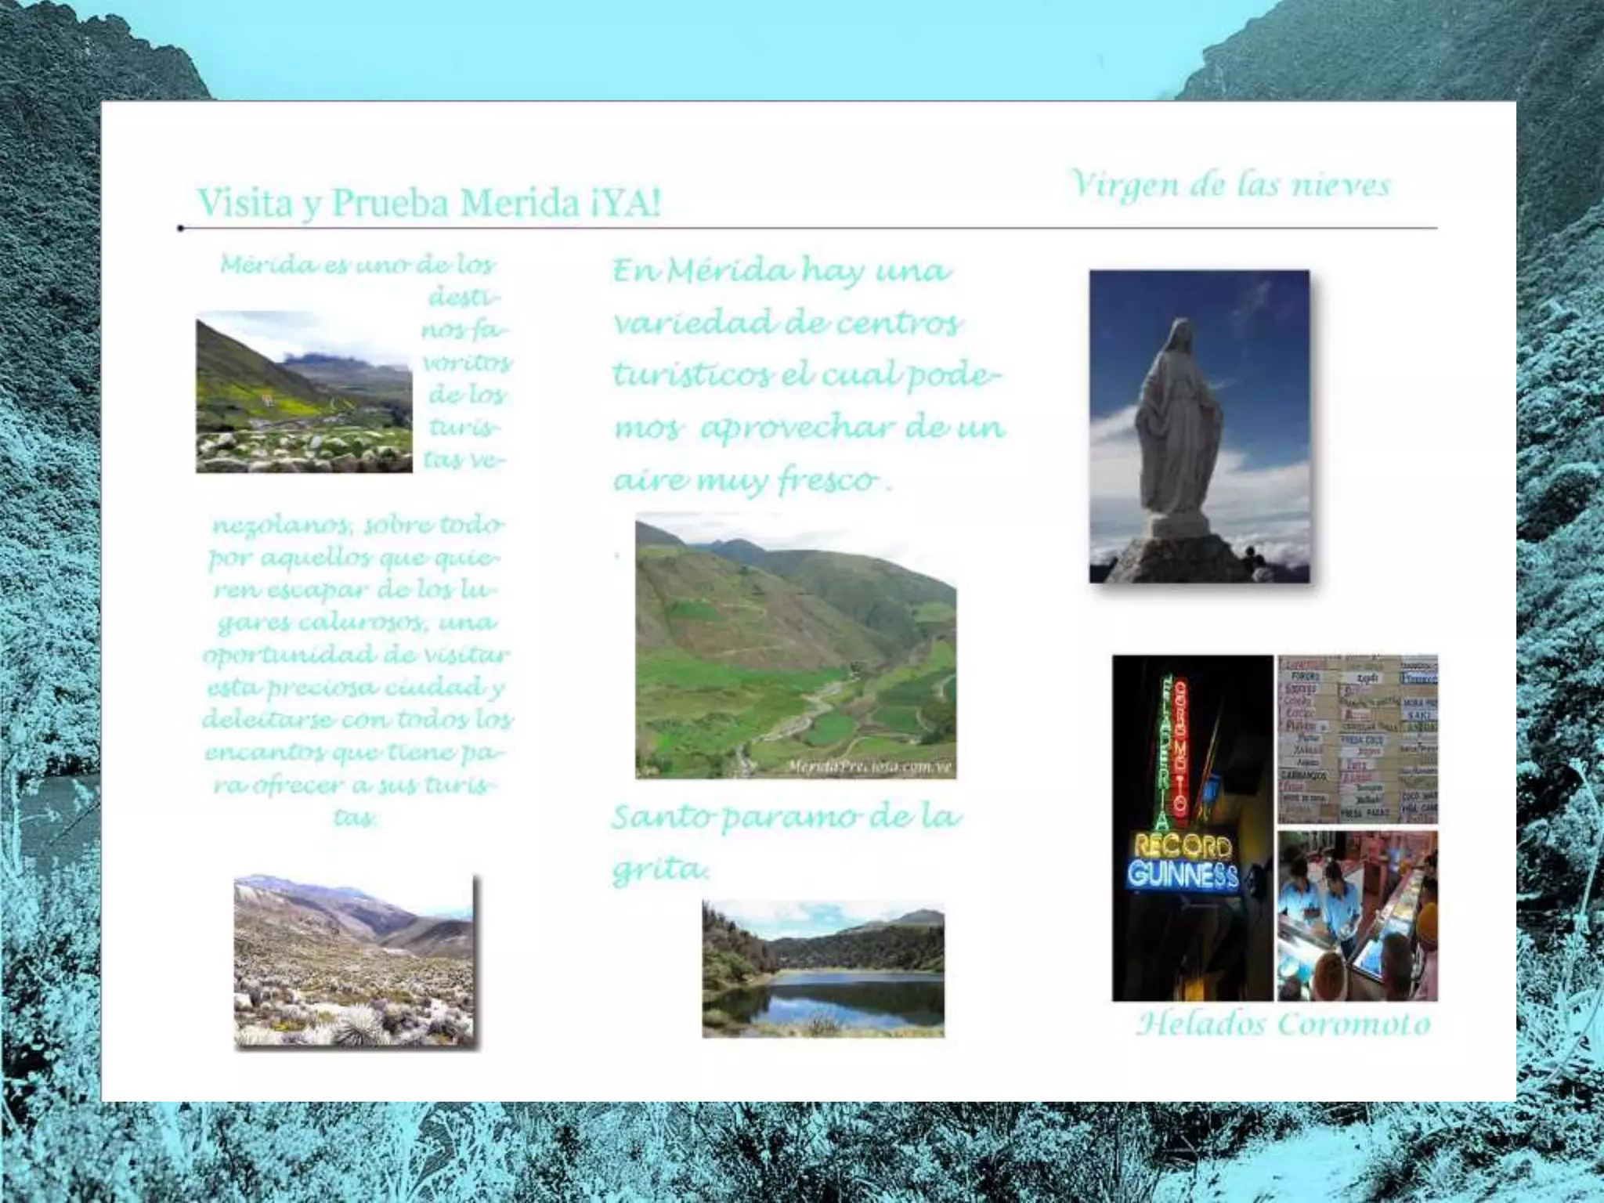The height and width of the screenshot is (1203, 1604).
Task: Click the MeridaPreciosa.com.ve watermark
Action: tap(869, 768)
